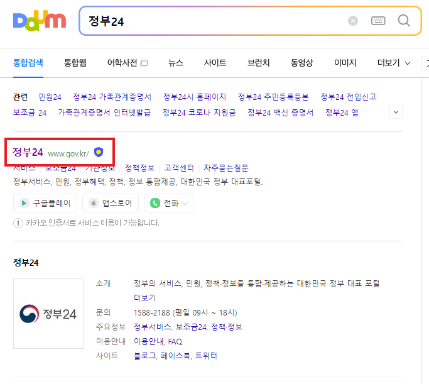Click the phone number 1588-2188 text

click(x=151, y=312)
